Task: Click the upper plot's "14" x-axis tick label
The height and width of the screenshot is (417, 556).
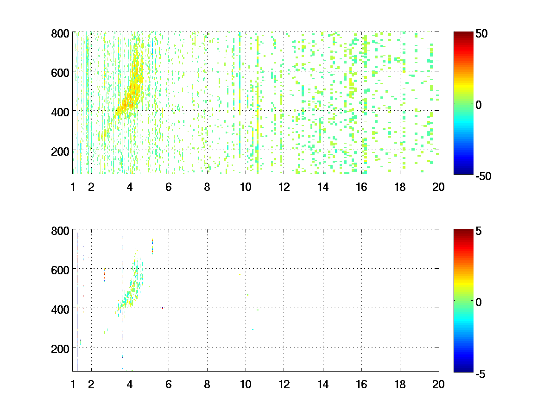Action: (323, 187)
